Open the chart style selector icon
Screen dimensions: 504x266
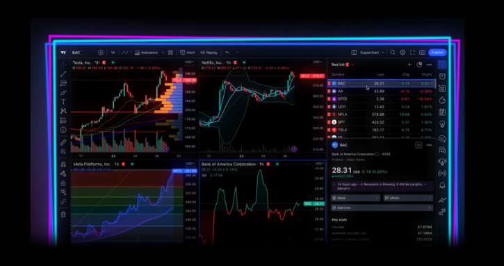pyautogui.click(x=125, y=53)
